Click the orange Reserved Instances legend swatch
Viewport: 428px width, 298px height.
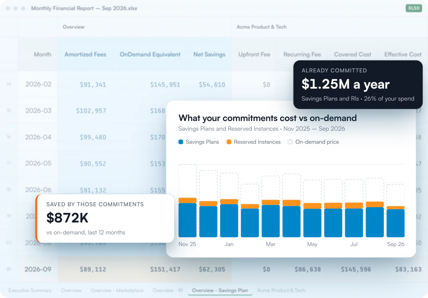point(229,142)
